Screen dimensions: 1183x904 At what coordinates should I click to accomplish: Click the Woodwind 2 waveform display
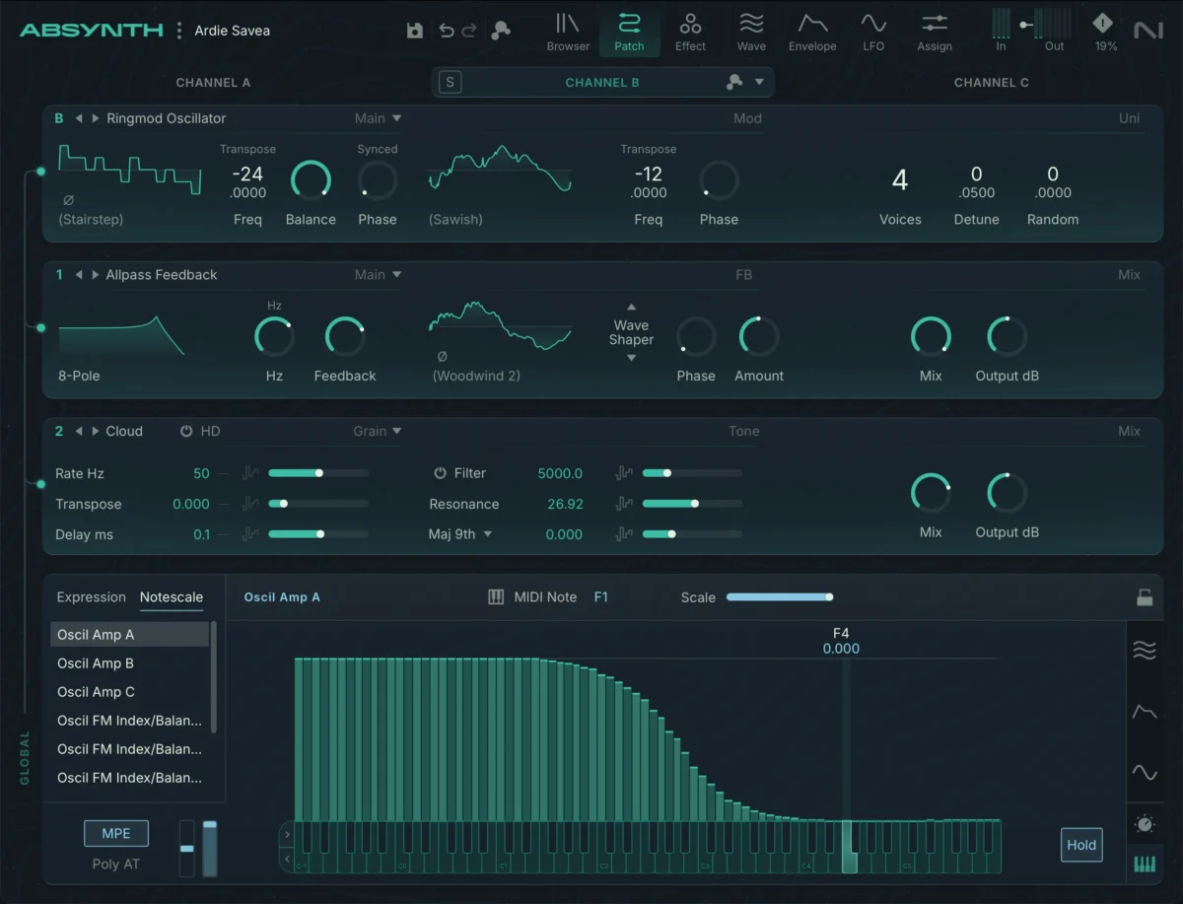click(500, 325)
